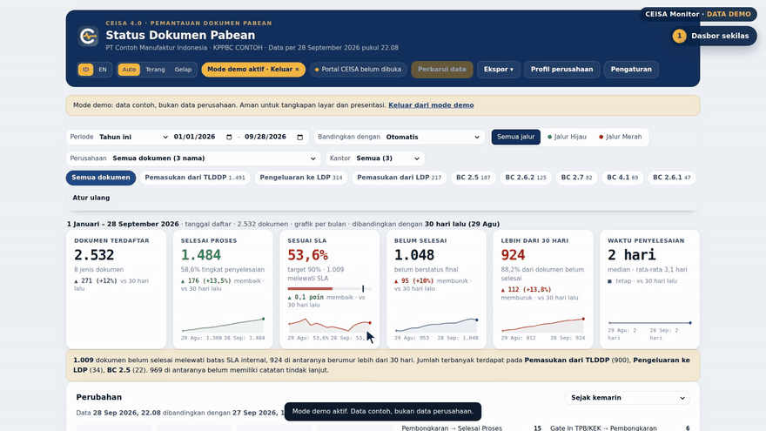Viewport: 766px width, 431px height.
Task: Select Semua dokumen document tab
Action: coord(101,178)
